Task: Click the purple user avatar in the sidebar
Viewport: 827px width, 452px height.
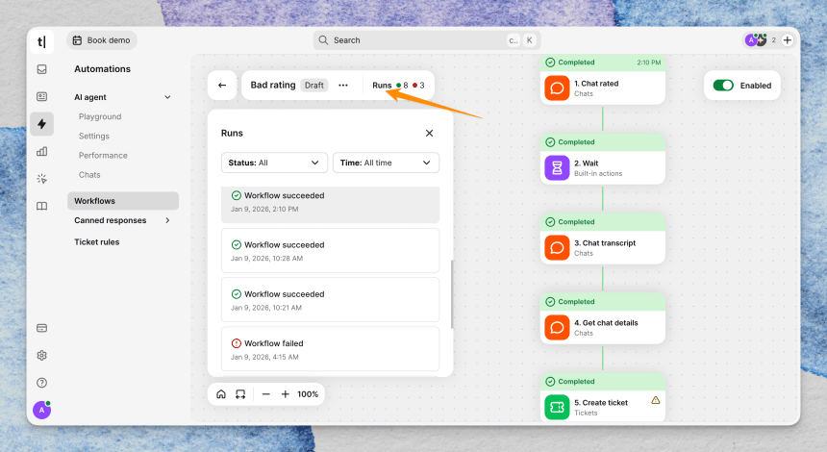Action: tap(41, 410)
